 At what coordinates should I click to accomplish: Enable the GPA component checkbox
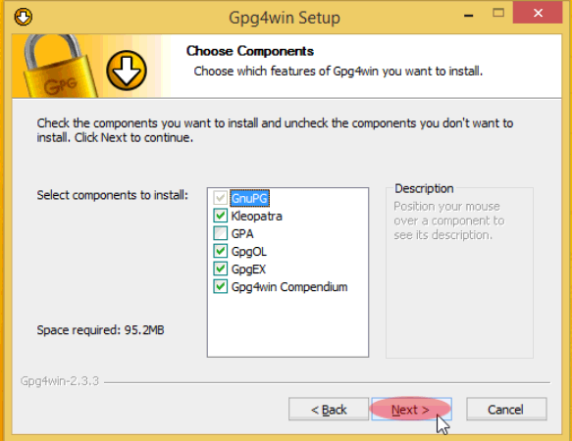click(x=221, y=233)
